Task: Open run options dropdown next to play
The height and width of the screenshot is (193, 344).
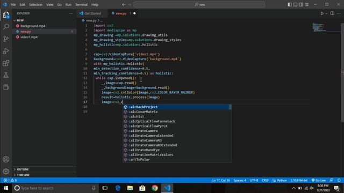Action: (326, 13)
